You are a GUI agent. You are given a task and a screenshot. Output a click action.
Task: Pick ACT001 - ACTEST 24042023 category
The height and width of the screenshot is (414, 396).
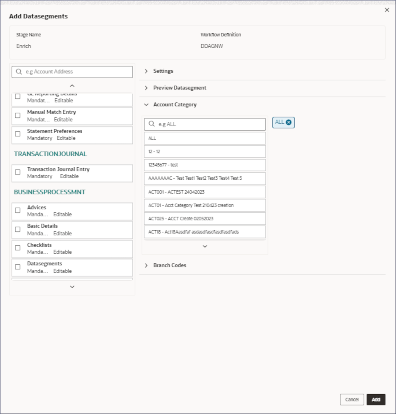coord(205,192)
